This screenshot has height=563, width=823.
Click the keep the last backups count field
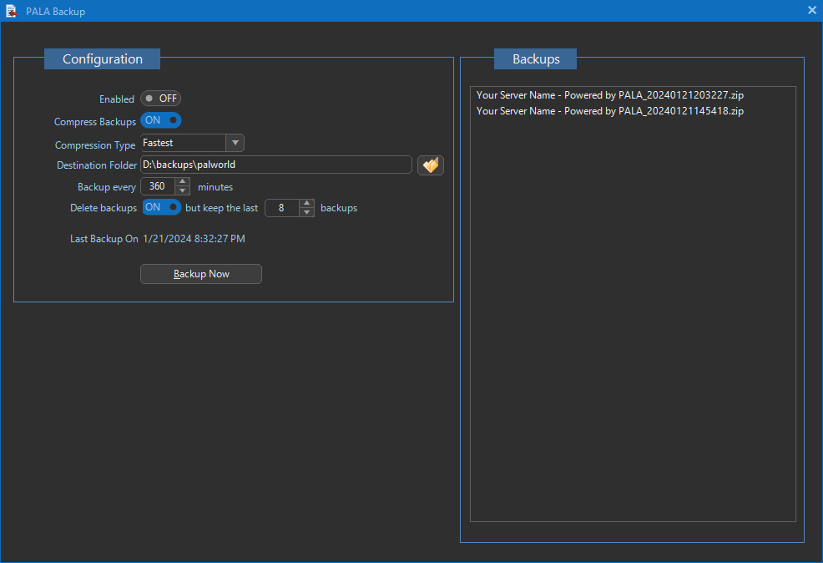[x=282, y=208]
